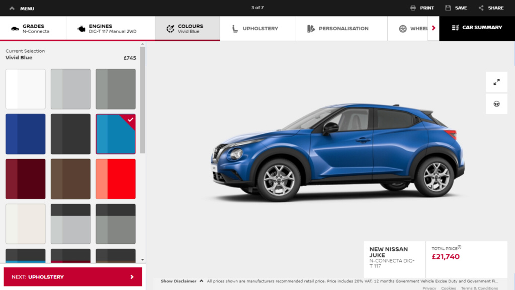
Task: Click the Print icon
Action: coord(413,8)
